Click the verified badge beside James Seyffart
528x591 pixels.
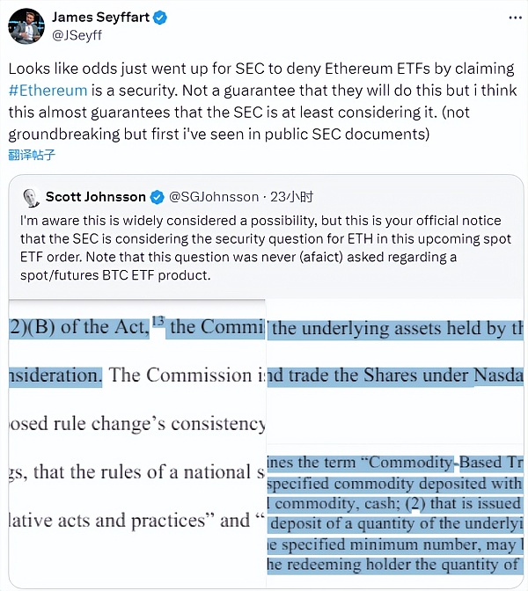pyautogui.click(x=159, y=18)
